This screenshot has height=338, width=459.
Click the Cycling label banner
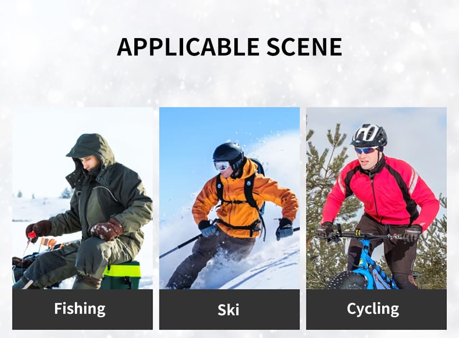pyautogui.click(x=376, y=310)
